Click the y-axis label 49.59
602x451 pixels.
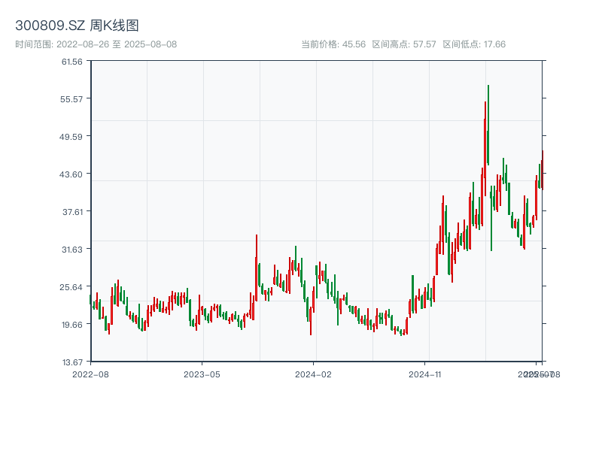tap(71, 137)
